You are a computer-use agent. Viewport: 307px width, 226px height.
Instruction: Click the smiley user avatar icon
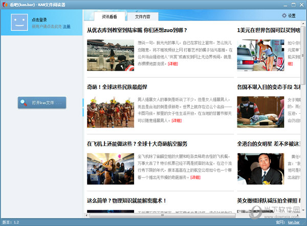tap(19, 22)
